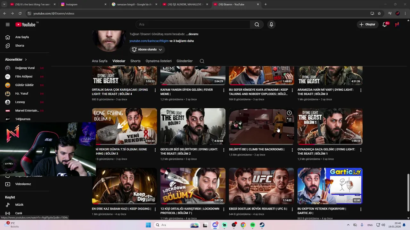Open options menu for Fever Meme video
This screenshot has width=410, height=230.
click(224, 90)
